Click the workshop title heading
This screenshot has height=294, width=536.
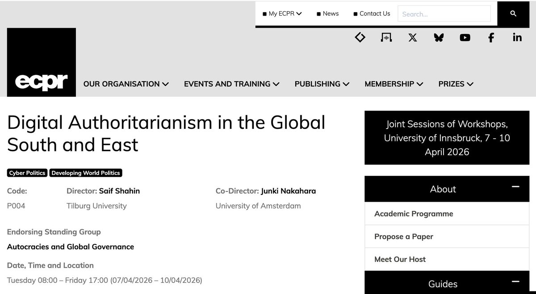coord(166,134)
